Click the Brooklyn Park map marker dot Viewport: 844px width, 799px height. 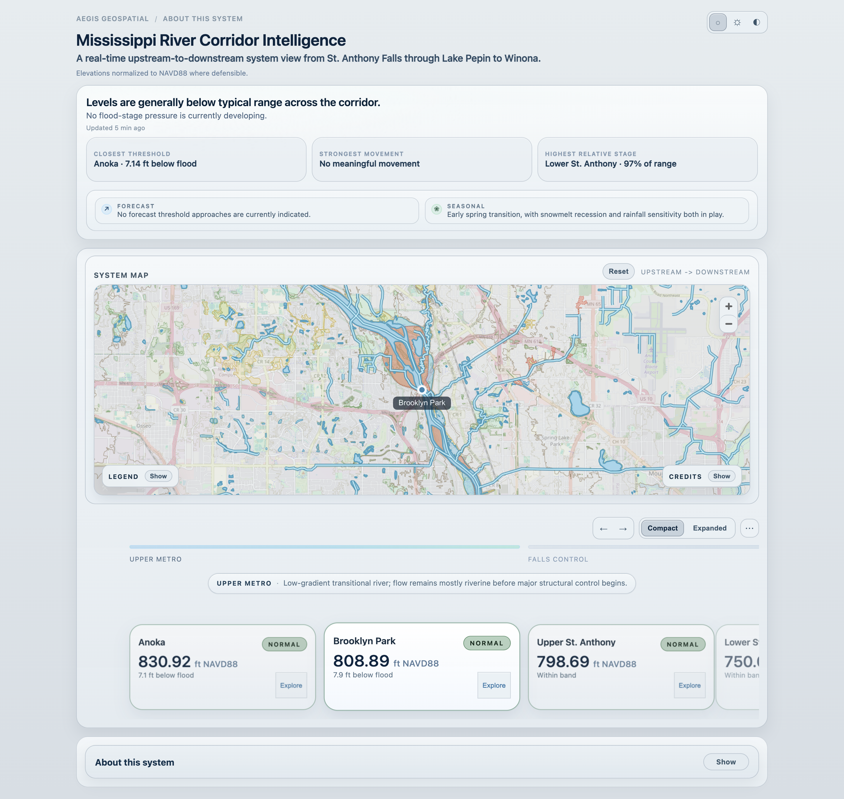point(422,389)
